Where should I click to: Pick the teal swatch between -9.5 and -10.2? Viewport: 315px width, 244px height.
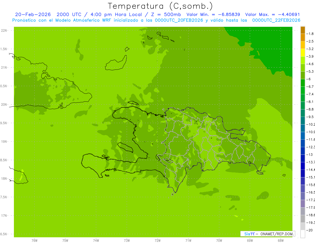click(303, 121)
